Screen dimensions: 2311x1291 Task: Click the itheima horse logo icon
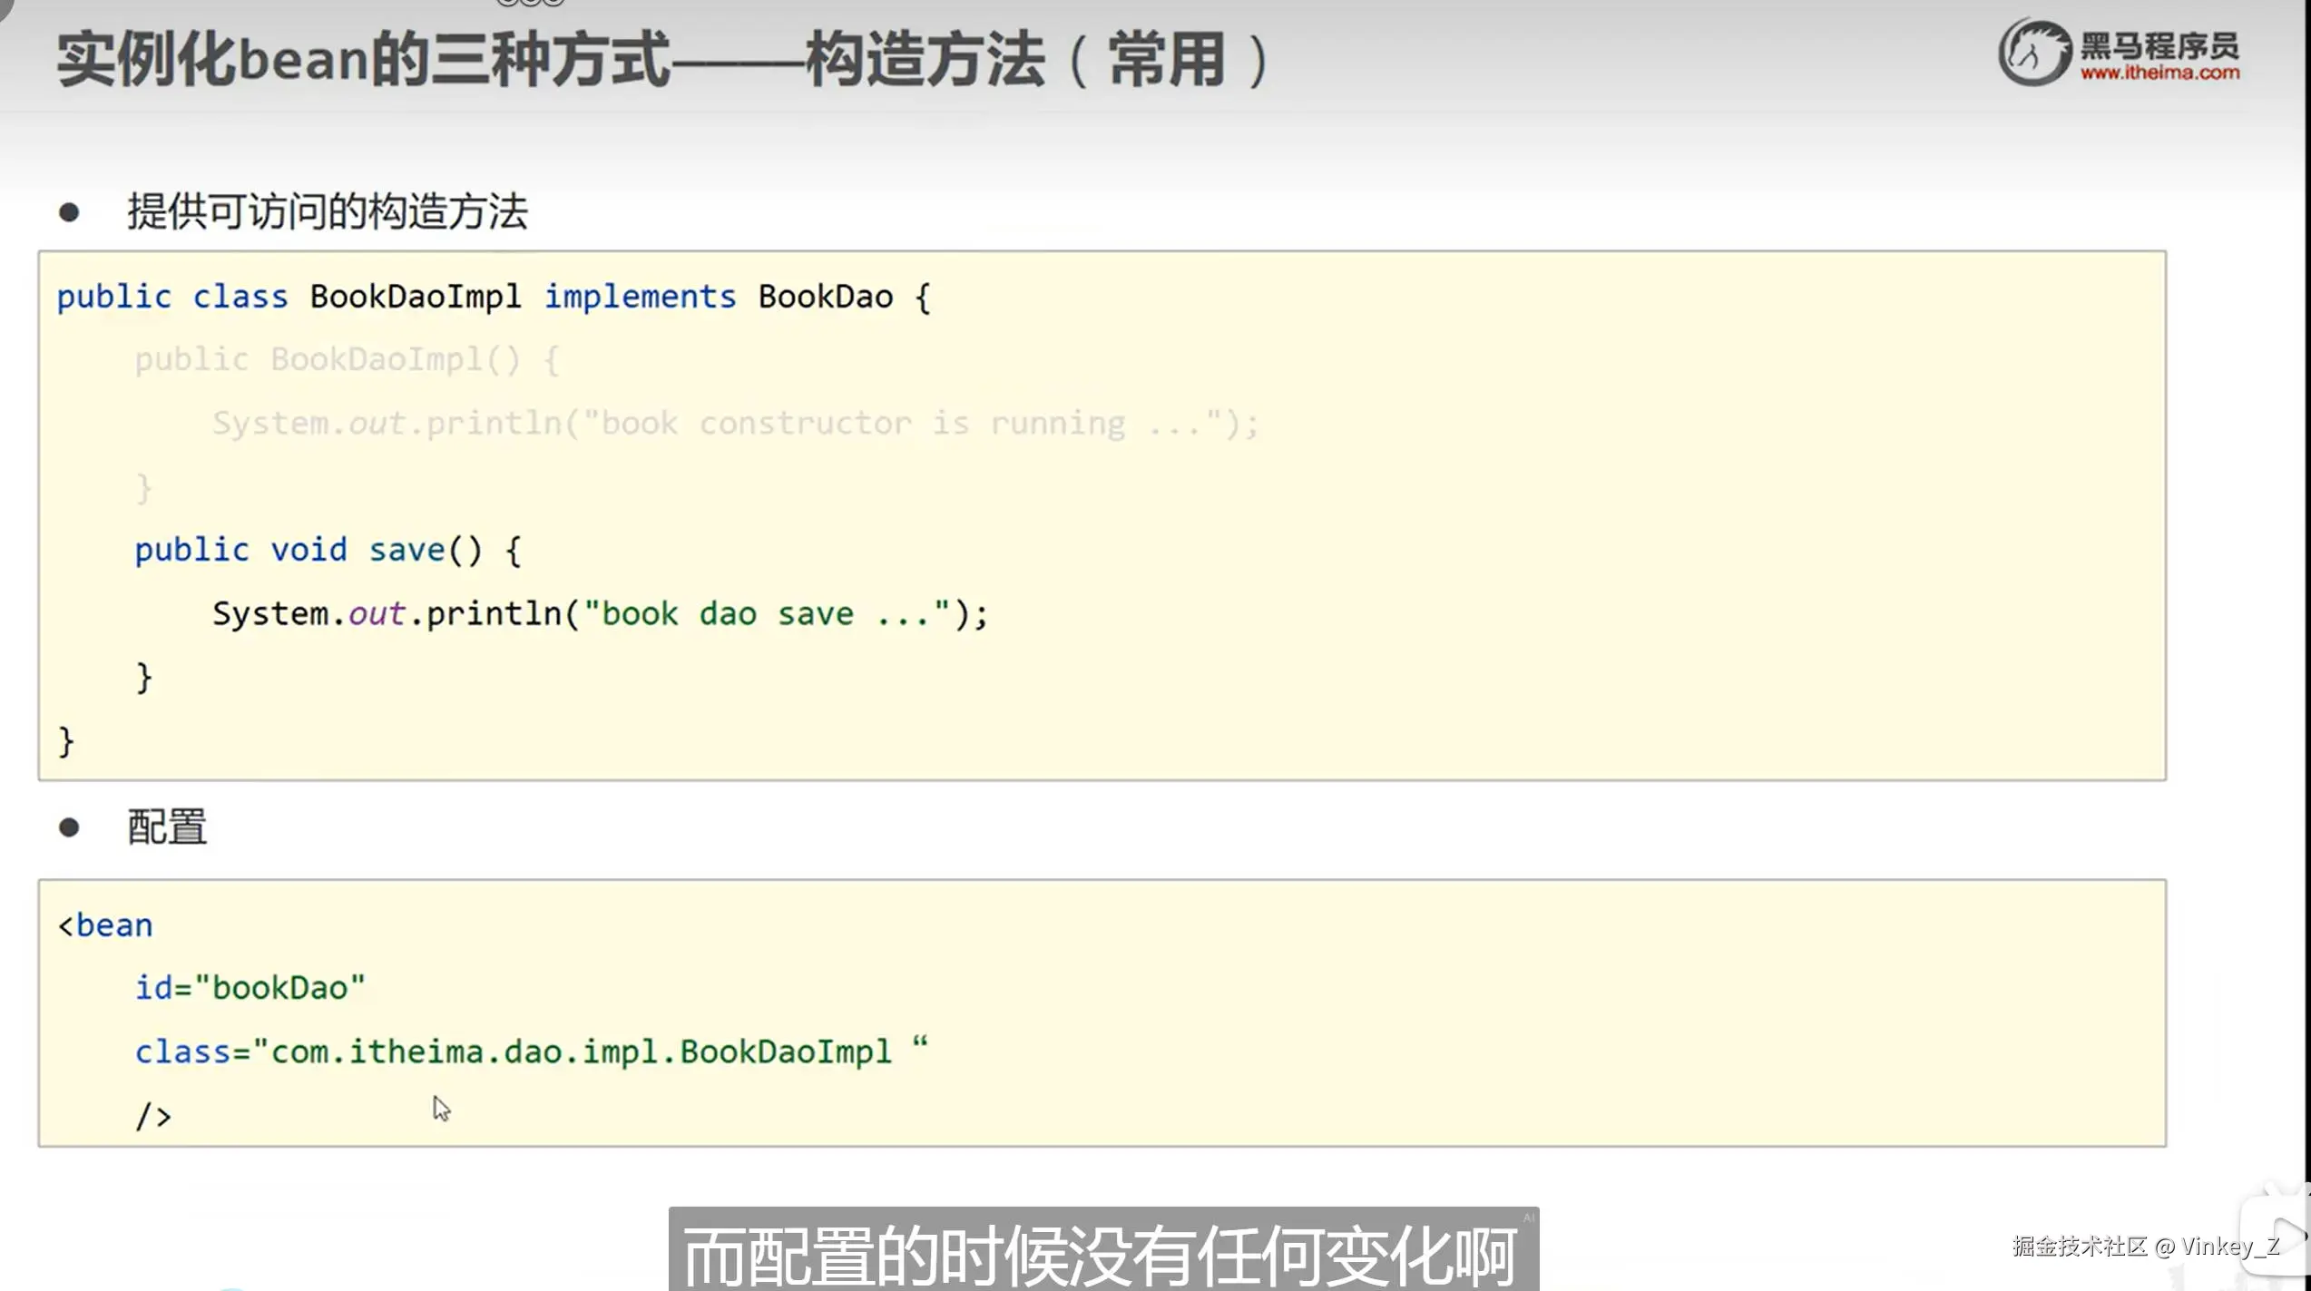tap(2033, 53)
